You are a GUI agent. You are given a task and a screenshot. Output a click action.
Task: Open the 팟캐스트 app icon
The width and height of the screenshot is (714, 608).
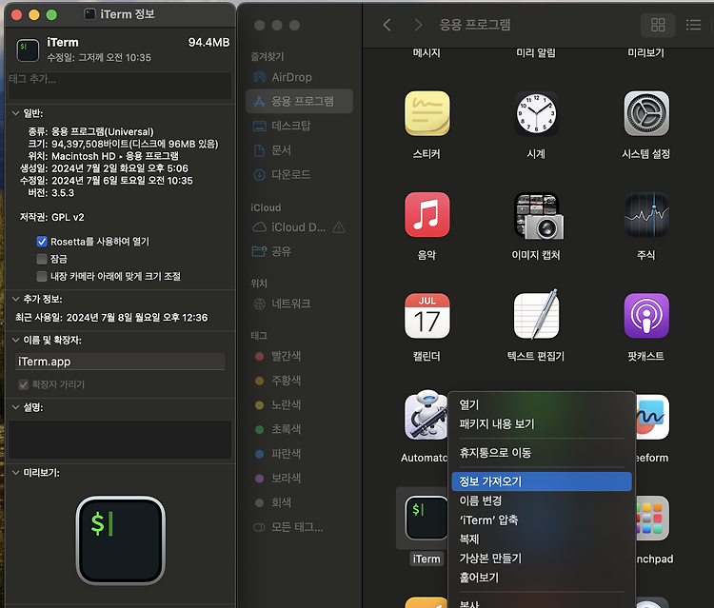click(646, 315)
